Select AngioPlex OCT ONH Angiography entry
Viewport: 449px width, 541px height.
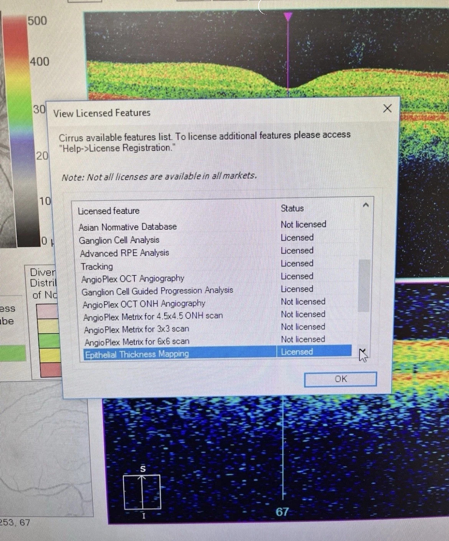coord(144,304)
